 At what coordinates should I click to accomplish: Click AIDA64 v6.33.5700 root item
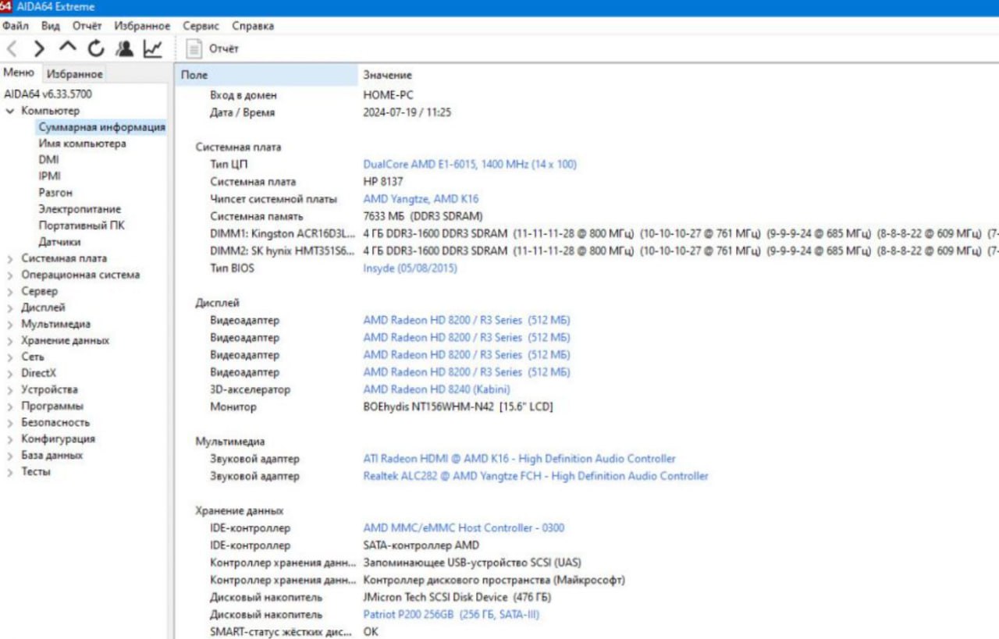click(48, 94)
